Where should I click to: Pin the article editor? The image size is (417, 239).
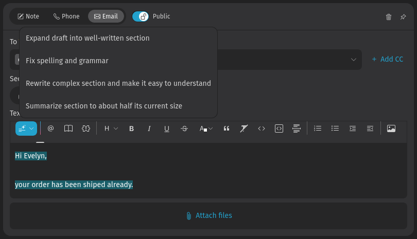pos(403,17)
